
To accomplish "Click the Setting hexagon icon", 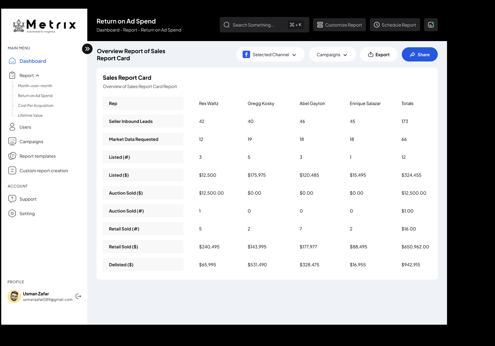I will point(12,213).
